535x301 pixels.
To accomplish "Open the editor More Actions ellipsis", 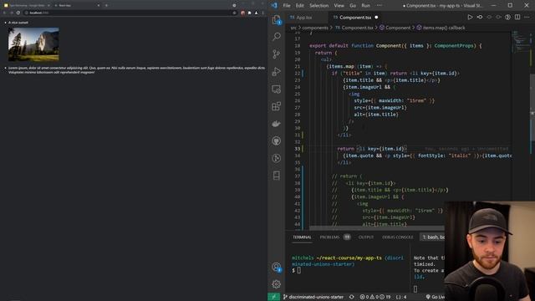I will pos(527,17).
